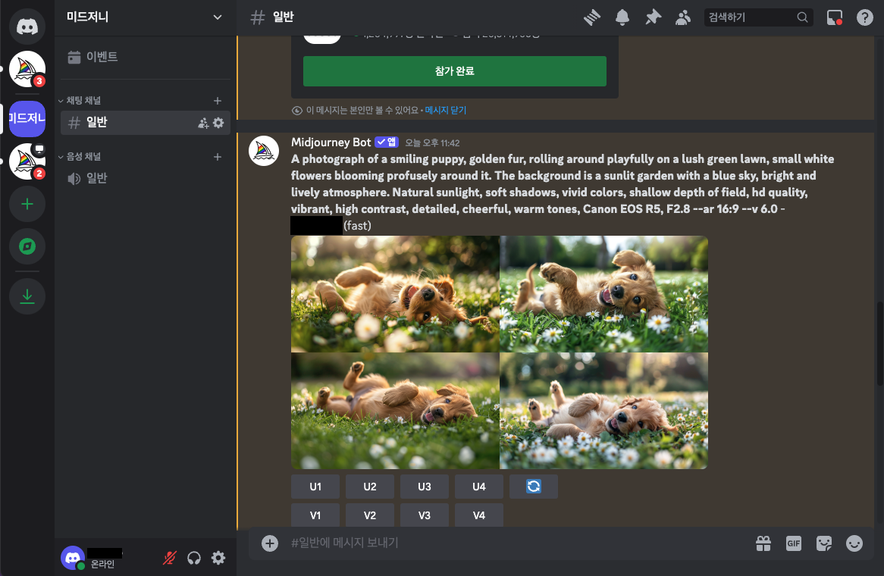Open notification settings bell icon
The width and height of the screenshot is (884, 576).
tap(622, 17)
